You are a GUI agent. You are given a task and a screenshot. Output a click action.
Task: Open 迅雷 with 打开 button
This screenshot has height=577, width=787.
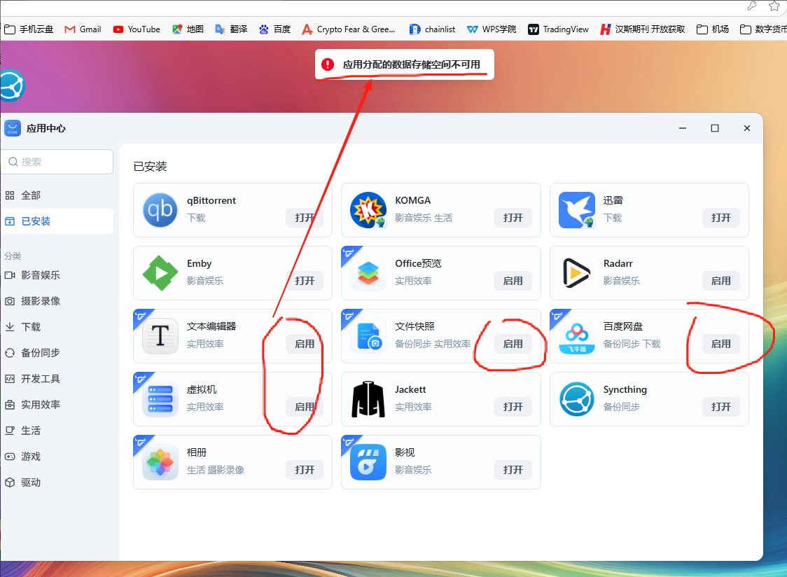720,218
